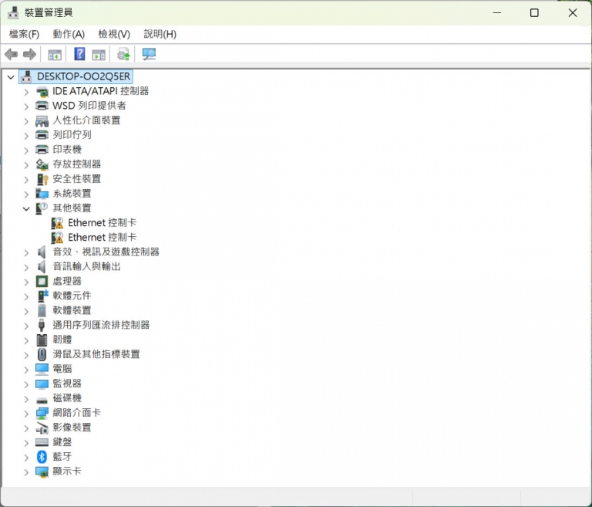The width and height of the screenshot is (592, 507).
Task: Expand the 軟體裝置 category
Action: [26, 312]
